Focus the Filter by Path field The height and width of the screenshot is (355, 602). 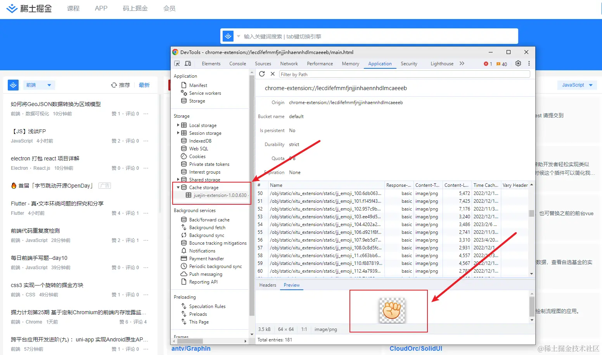pyautogui.click(x=405, y=74)
